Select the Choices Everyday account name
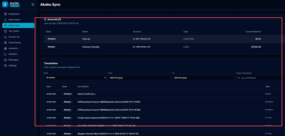 coord(91,47)
